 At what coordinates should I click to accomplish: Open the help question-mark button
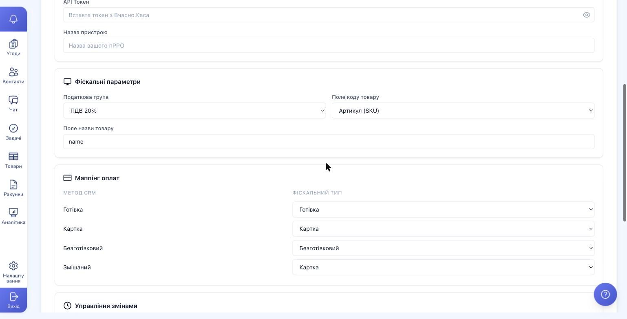(605, 294)
